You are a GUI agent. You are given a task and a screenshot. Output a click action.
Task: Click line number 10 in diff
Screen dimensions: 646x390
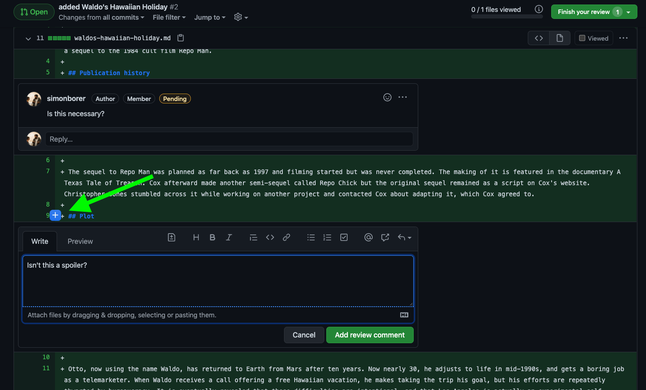click(46, 357)
